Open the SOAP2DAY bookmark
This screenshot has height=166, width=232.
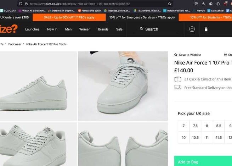click(8, 11)
